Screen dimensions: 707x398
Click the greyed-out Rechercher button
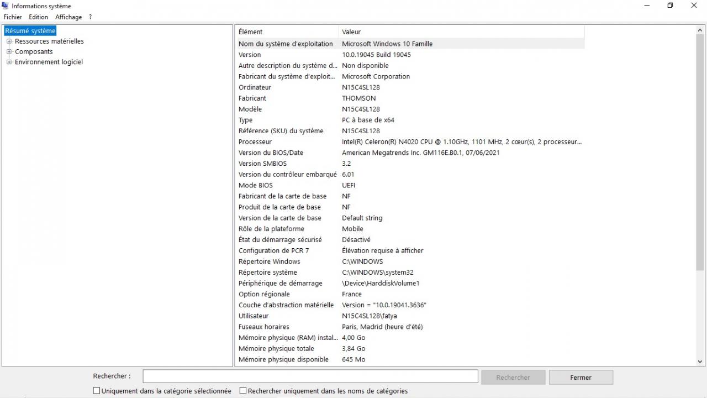[513, 378]
